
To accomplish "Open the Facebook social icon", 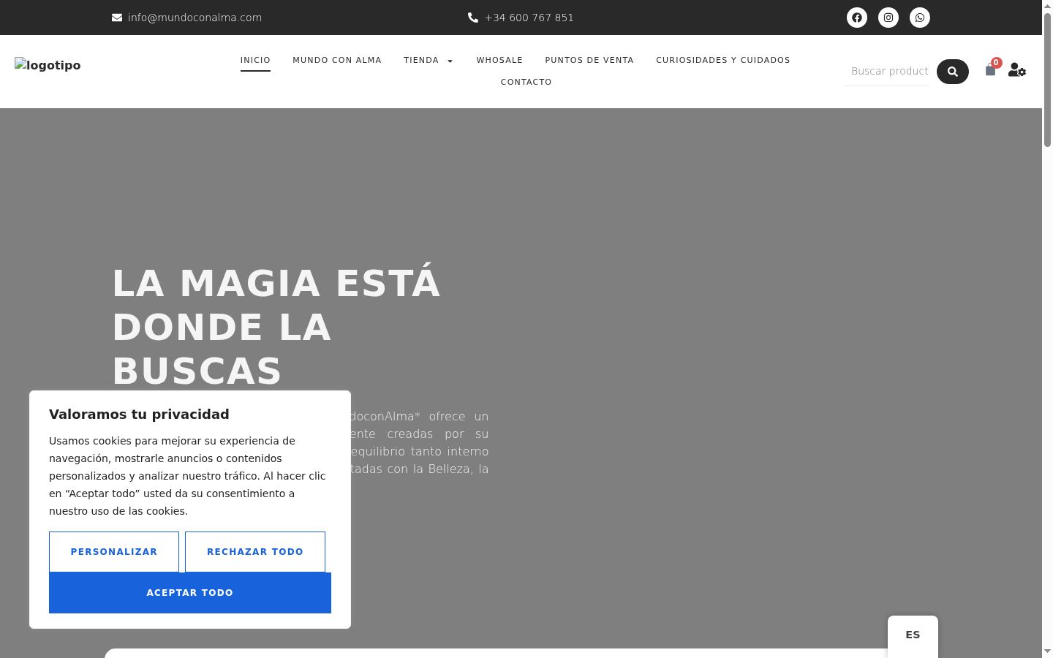I will [x=857, y=18].
